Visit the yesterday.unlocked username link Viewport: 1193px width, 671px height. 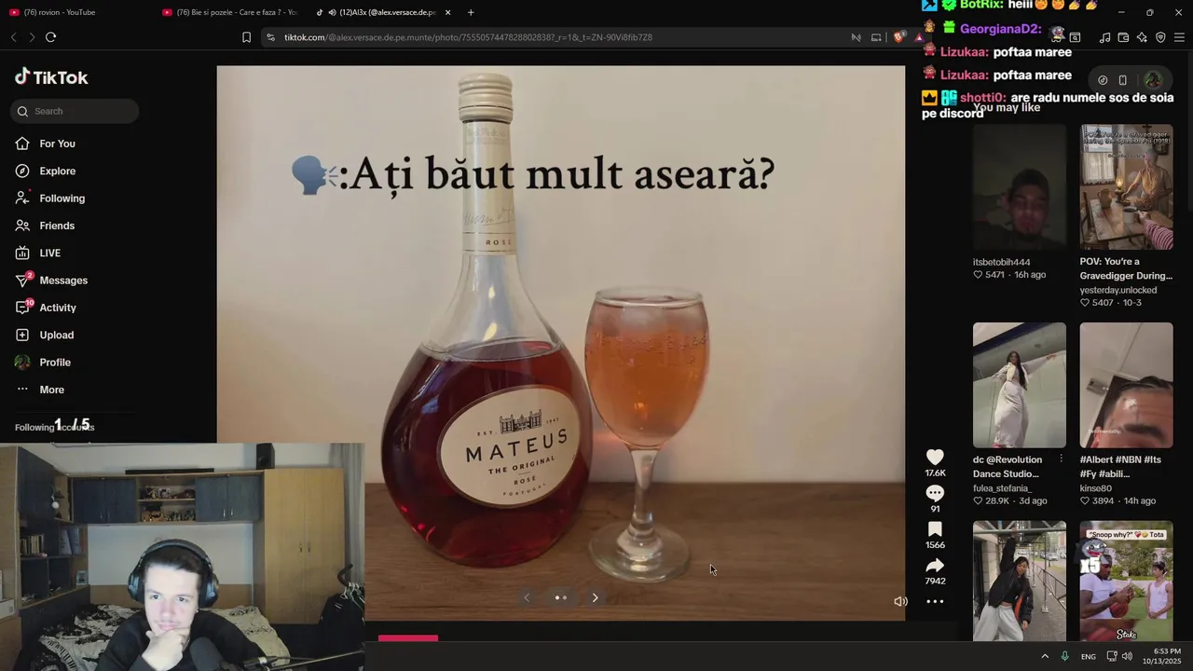[x=1118, y=290]
